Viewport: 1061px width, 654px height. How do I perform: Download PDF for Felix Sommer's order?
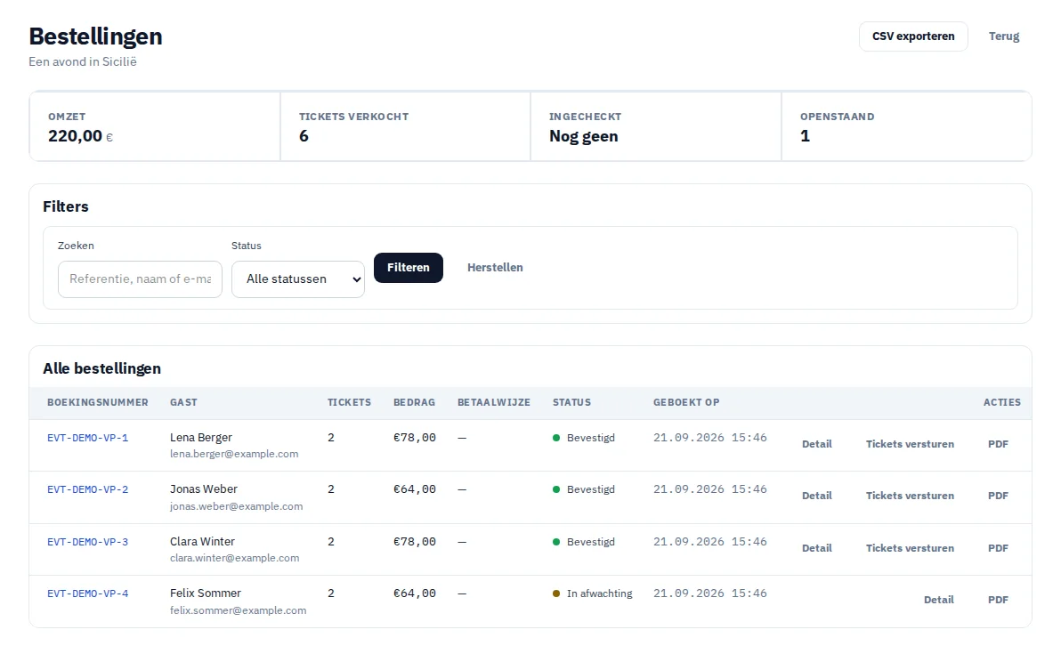pyautogui.click(x=998, y=600)
